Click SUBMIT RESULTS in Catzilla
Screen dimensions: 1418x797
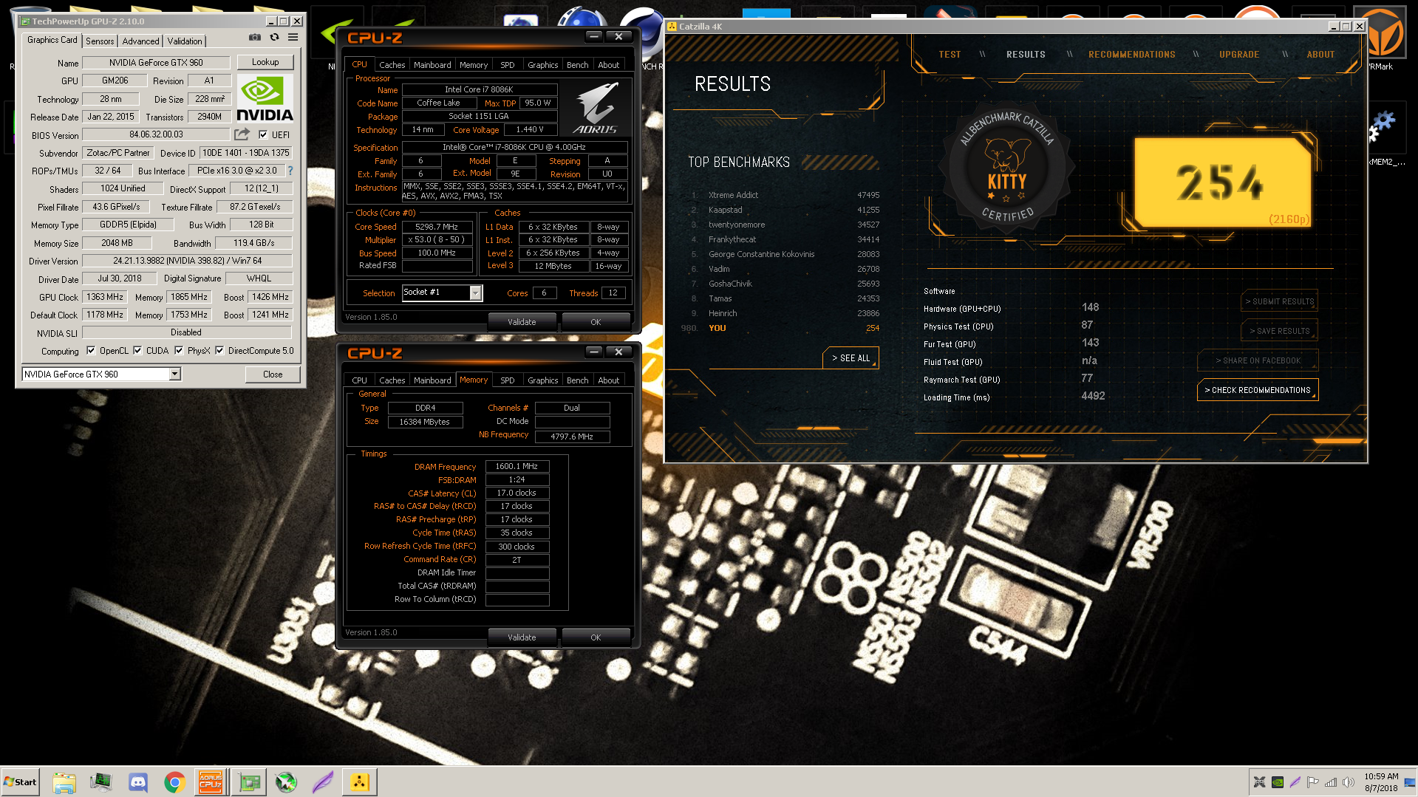[1279, 301]
